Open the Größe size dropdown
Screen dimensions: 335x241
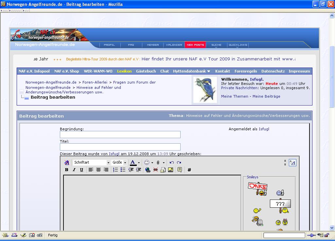119,163
